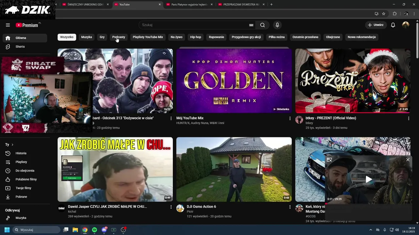Click the search magnifier button
Image resolution: width=419 pixels, height=235 pixels.
click(x=263, y=25)
